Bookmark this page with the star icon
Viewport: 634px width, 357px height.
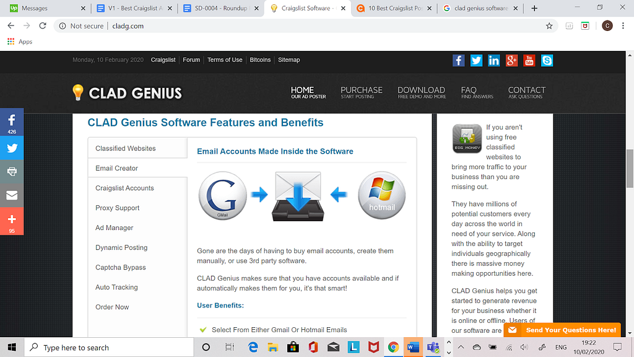549,26
